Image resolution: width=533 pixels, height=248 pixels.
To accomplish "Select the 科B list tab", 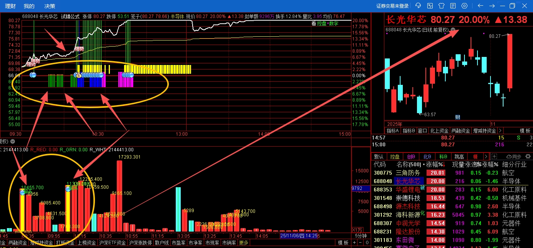I will 443,157.
